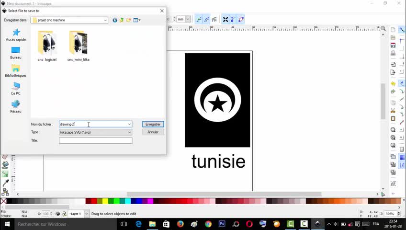This screenshot has width=406, height=230.
Task: Expand the Nom du fichier dropdown arrow
Action: click(129, 124)
